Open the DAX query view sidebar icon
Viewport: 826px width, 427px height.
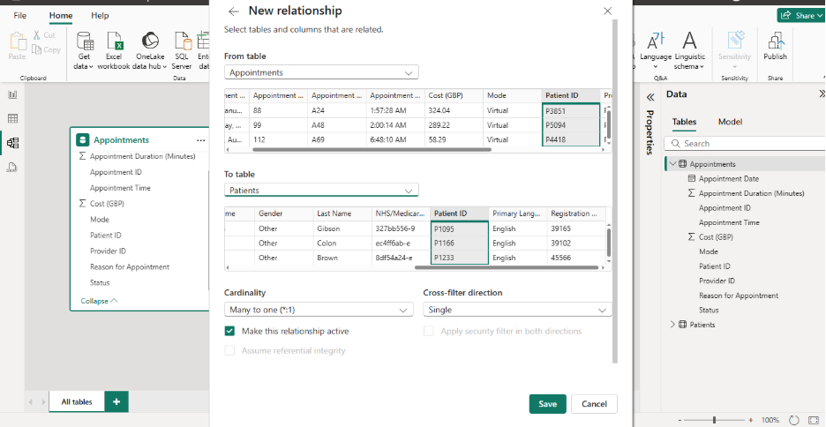tap(12, 168)
